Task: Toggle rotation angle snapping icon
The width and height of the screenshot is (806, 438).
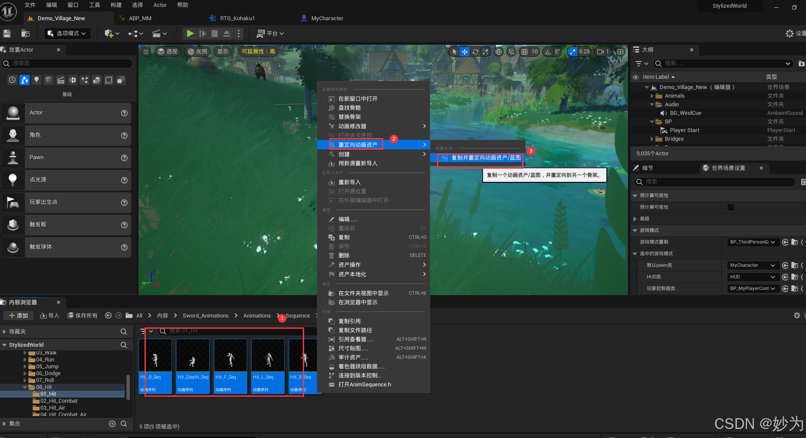Action: (x=548, y=52)
